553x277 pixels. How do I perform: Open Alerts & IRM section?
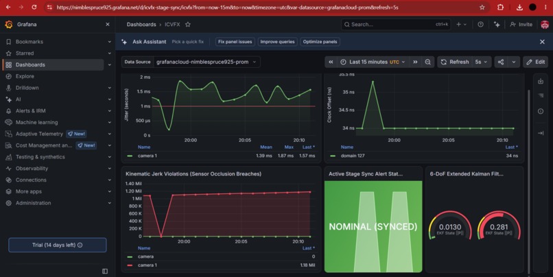[30, 110]
